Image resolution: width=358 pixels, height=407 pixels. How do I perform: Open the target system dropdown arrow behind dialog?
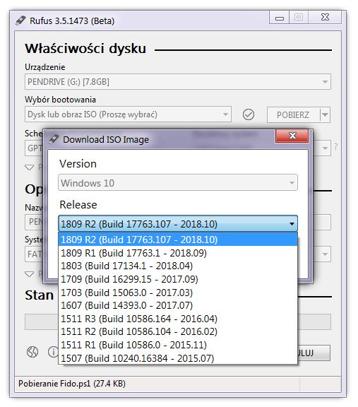325,148
